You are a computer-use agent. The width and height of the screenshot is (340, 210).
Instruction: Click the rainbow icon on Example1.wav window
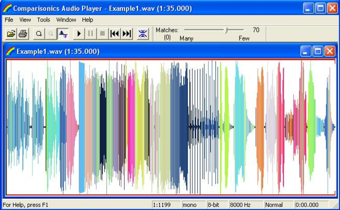[x=10, y=51]
